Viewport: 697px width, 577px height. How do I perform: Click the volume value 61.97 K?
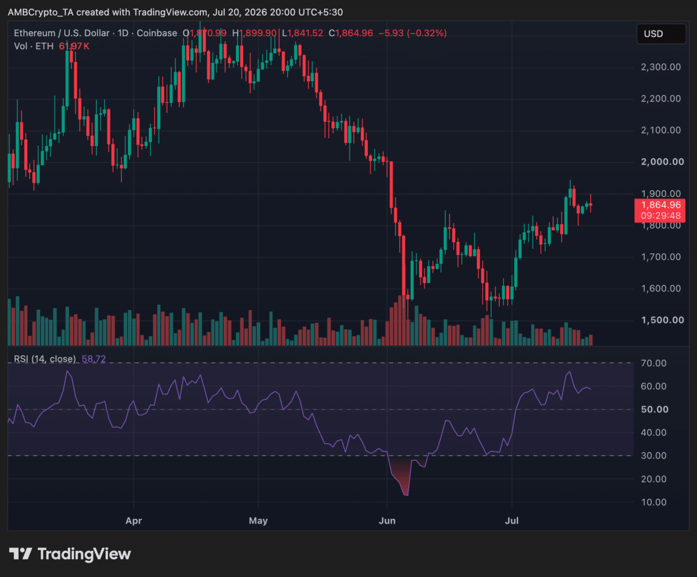click(x=74, y=45)
